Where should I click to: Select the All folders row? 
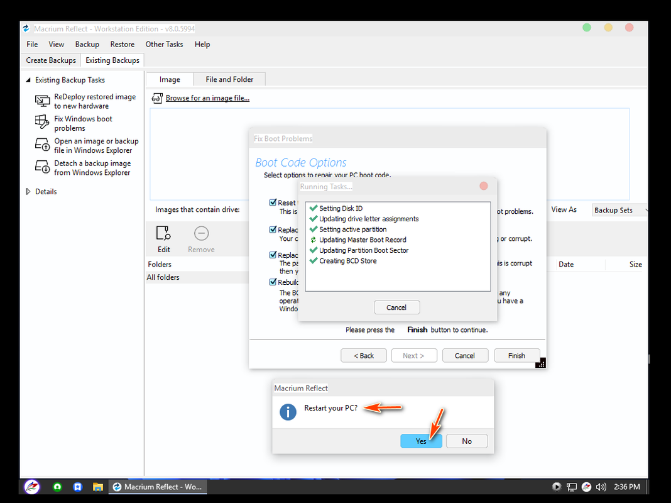197,277
